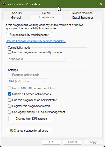Expand the Windows 8 compatibility dropdown
The height and width of the screenshot is (147, 105).
point(38,59)
